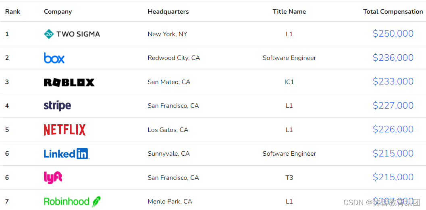
Task: Sort by the Title Name header
Action: [289, 12]
